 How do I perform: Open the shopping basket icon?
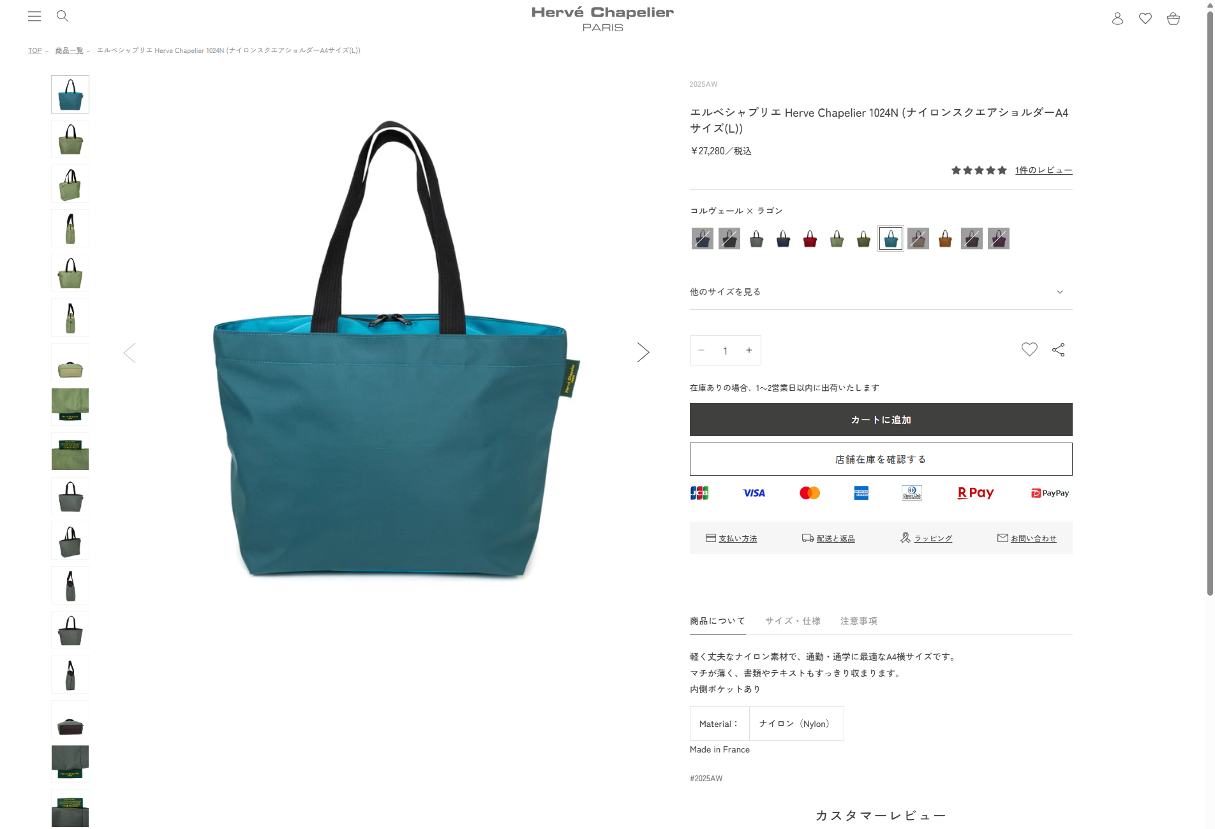(x=1174, y=18)
